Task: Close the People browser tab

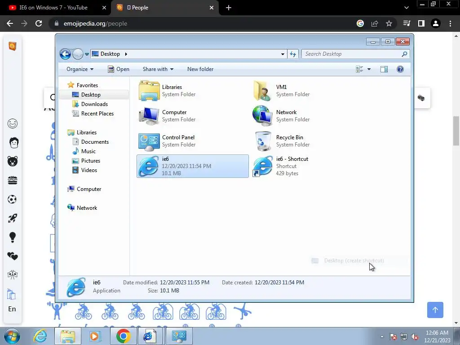Action: click(x=212, y=8)
